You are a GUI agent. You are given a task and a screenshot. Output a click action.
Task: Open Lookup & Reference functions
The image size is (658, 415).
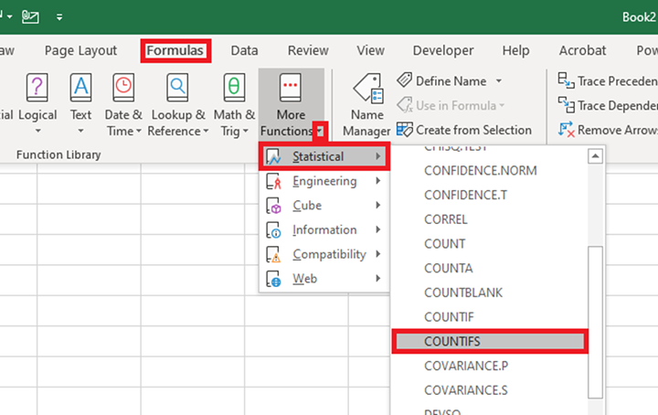point(177,102)
